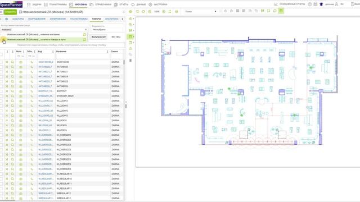Image resolution: width=360 pixels, height=202 pixels.
Task: Tick the checkbox for the 447248026 row
Action: click(x=1, y=86)
